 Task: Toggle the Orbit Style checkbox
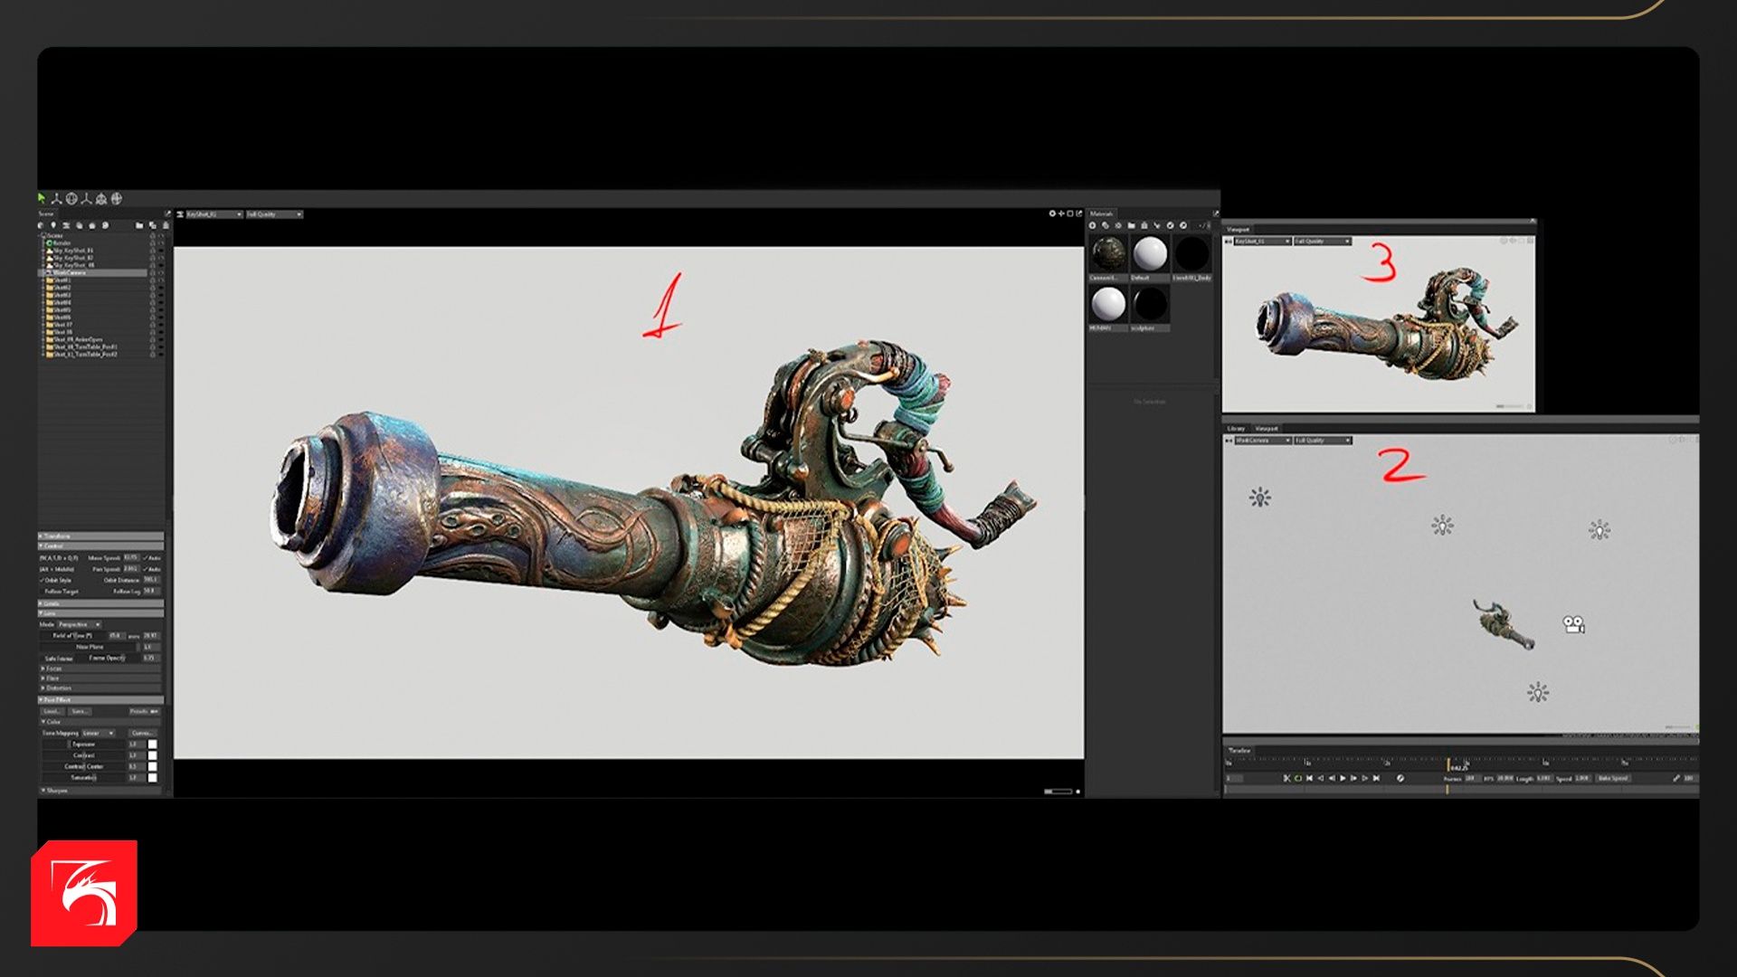pos(43,580)
